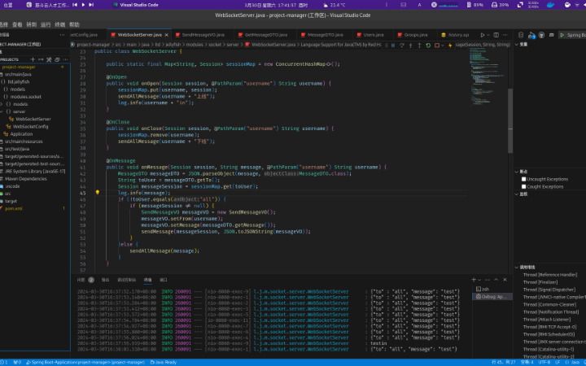Open the terminal panel's ellipsis menu
Image resolution: width=586 pixels, height=366 pixels.
[x=487, y=279]
